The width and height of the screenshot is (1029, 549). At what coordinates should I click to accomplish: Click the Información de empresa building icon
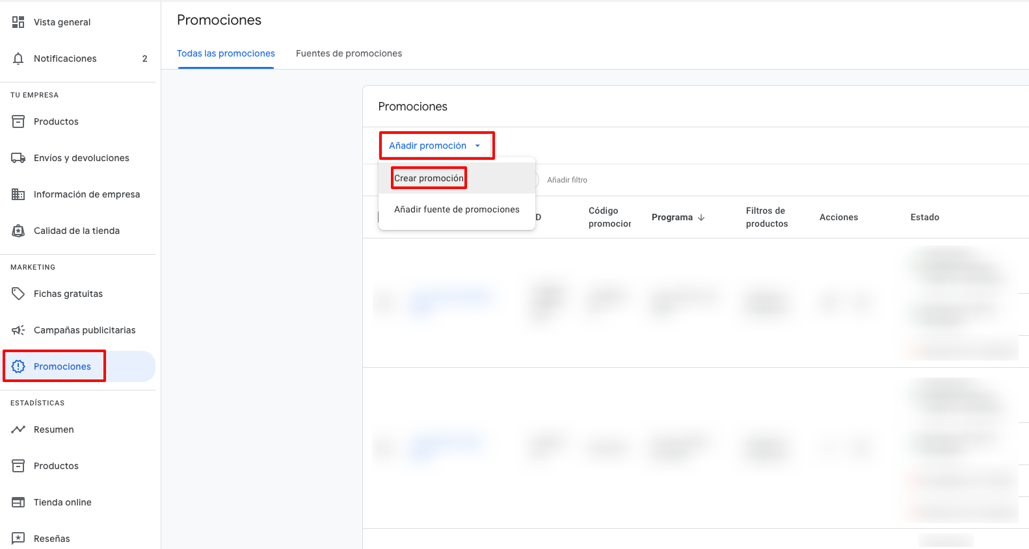[18, 194]
